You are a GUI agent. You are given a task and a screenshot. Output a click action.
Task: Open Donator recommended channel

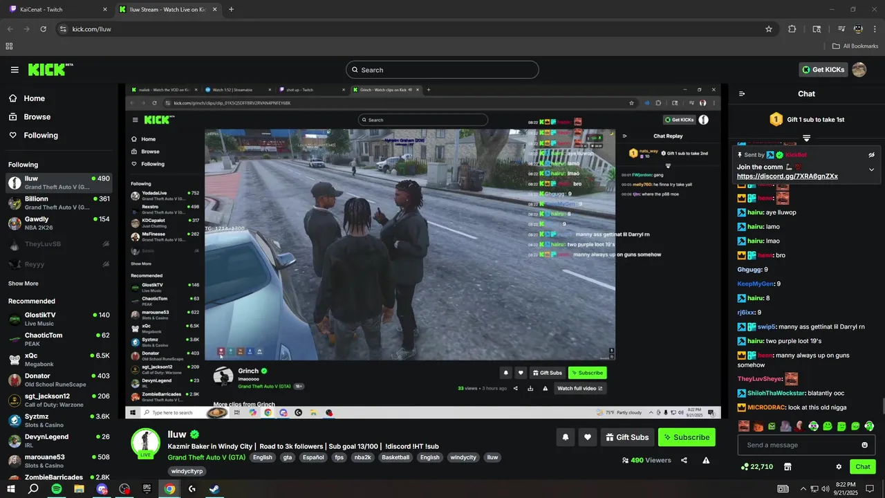(x=59, y=380)
